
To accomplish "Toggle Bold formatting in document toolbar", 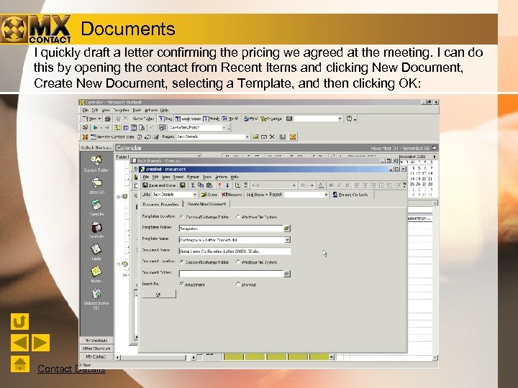I will (x=331, y=185).
